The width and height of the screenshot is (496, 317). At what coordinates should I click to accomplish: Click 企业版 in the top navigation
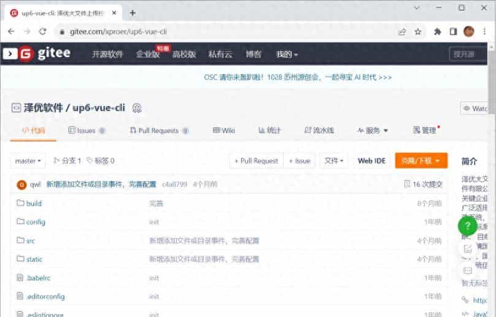148,54
